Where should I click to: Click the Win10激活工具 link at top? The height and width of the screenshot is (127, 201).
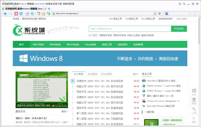click(148, 19)
